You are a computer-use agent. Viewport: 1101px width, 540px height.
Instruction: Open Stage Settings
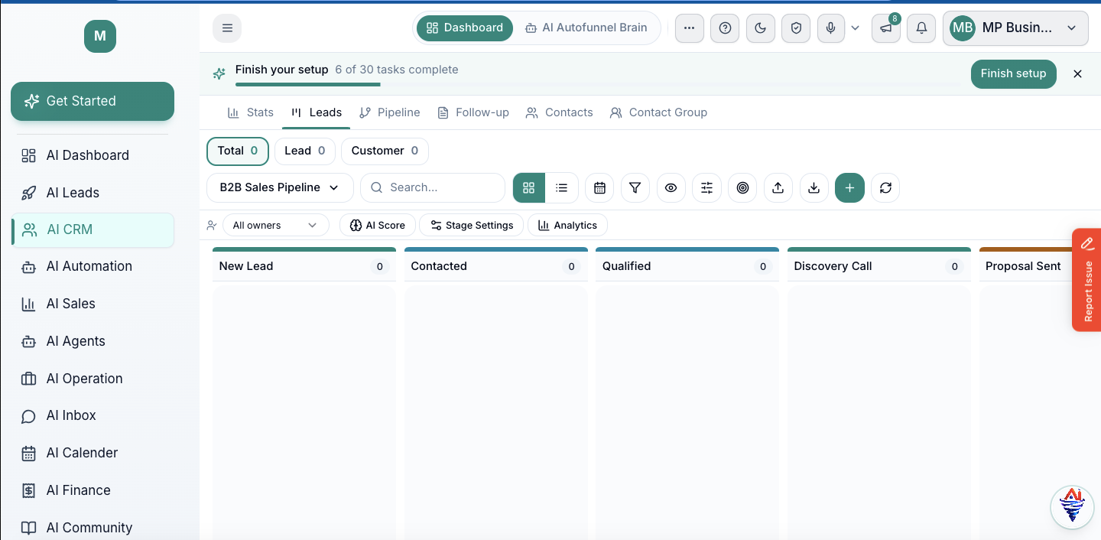472,225
